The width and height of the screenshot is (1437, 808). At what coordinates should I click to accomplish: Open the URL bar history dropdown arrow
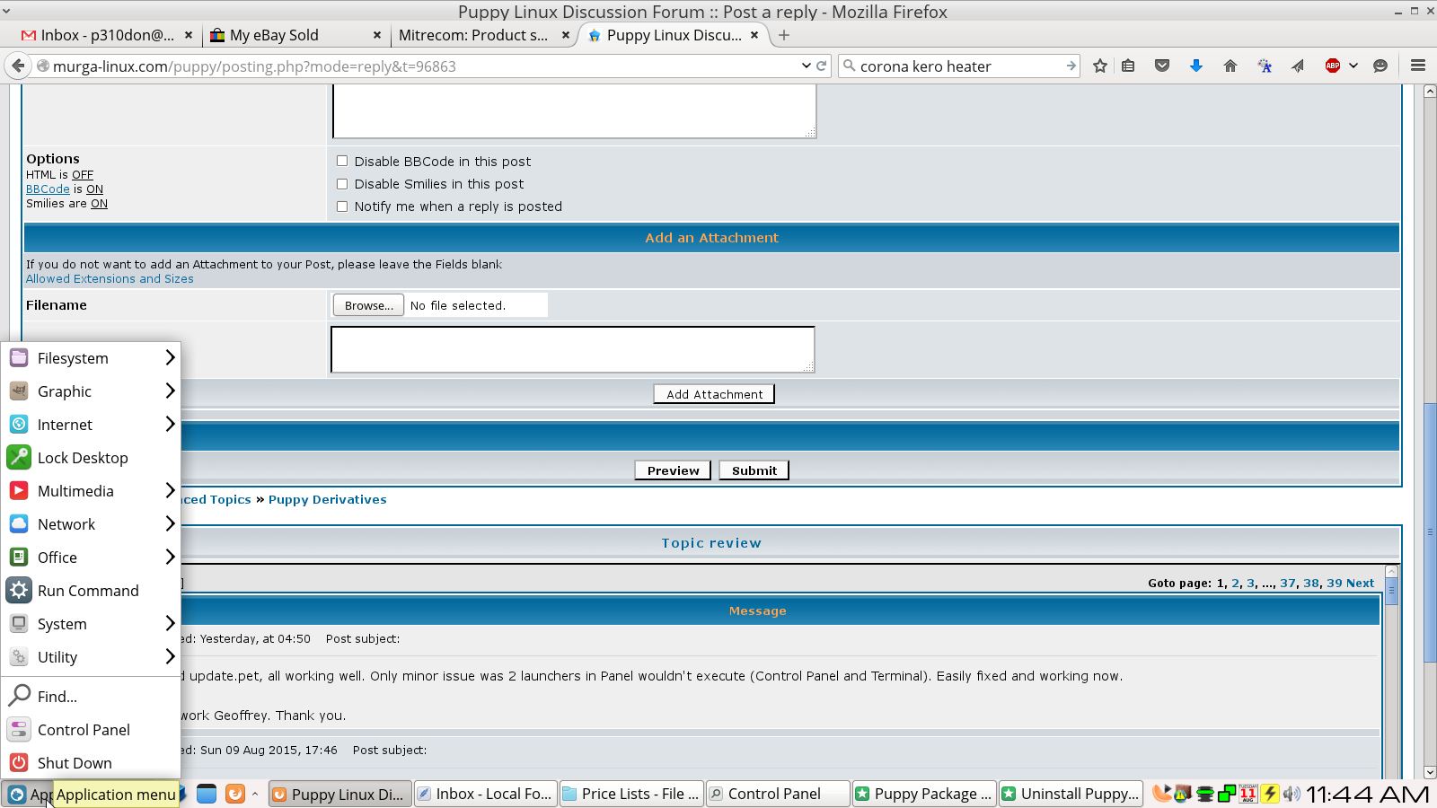(806, 66)
